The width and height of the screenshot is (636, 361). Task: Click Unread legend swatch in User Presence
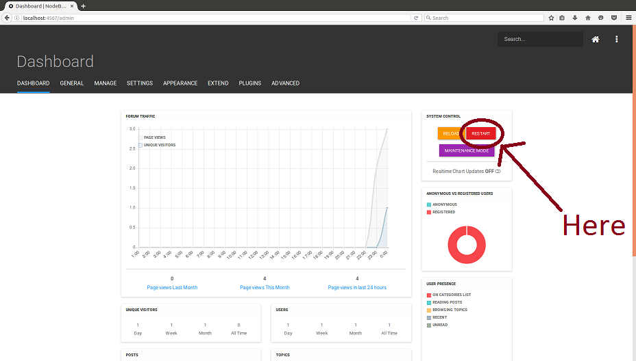(429, 325)
